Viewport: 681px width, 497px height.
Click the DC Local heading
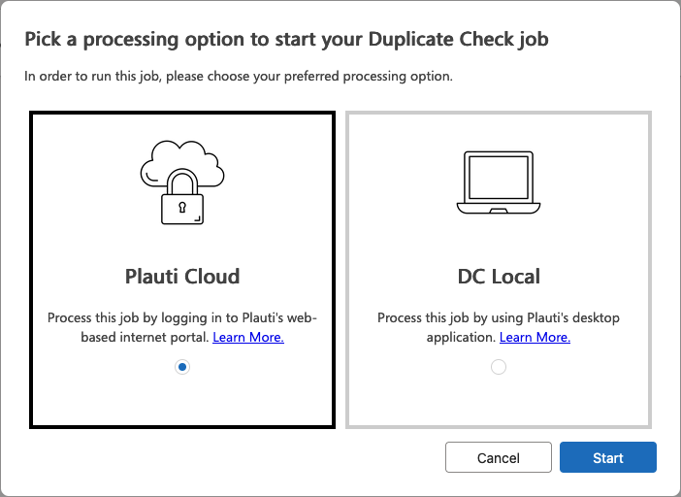tap(499, 277)
